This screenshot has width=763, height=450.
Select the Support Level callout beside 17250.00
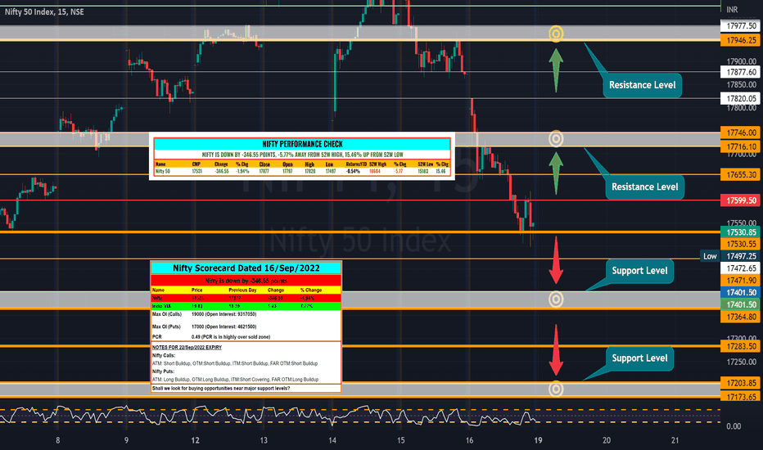639,358
